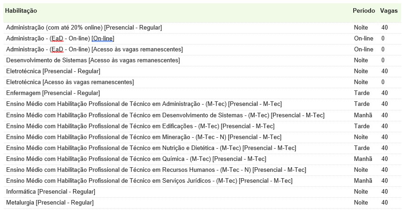This screenshot has width=403, height=210.
Task: Open the underlined On-line link
Action: click(x=103, y=39)
